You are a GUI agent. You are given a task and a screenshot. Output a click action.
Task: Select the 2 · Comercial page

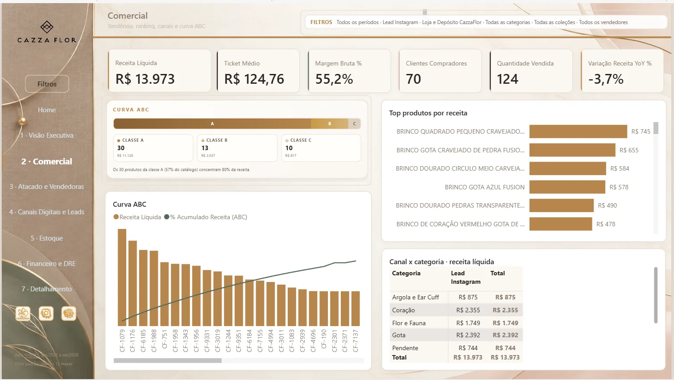tap(47, 161)
